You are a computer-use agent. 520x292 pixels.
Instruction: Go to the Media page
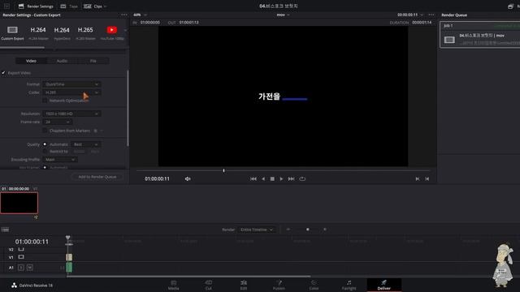pos(173,285)
